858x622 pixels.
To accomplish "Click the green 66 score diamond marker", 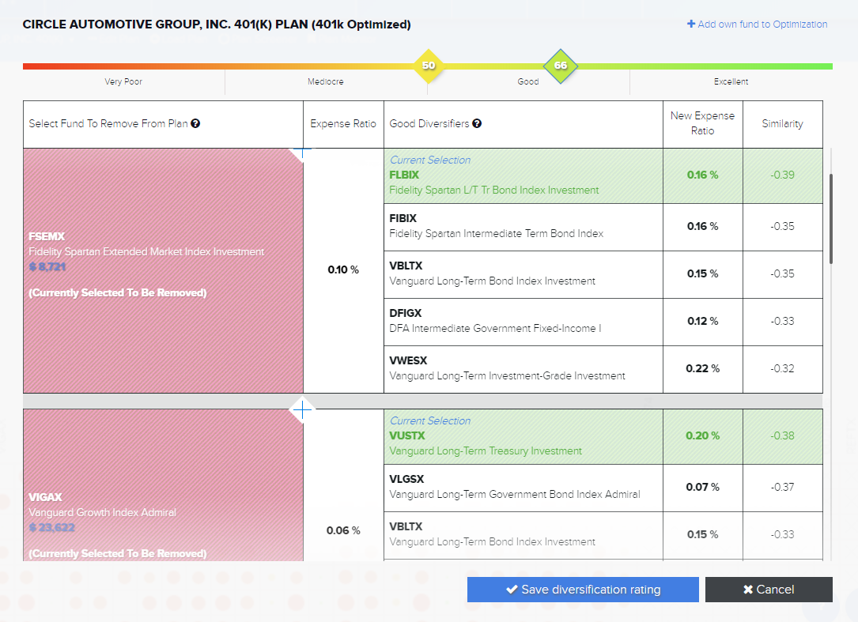I will click(x=561, y=66).
